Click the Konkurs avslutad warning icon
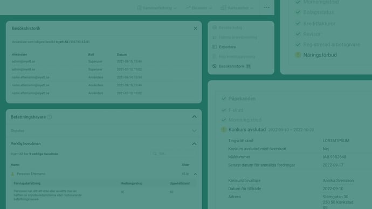The width and height of the screenshot is (372, 209). click(224, 130)
